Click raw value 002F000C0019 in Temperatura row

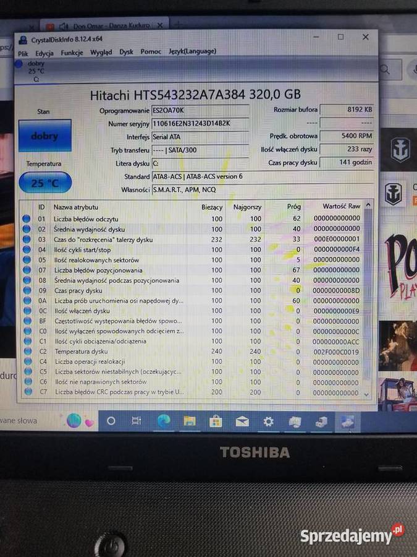coord(336,352)
